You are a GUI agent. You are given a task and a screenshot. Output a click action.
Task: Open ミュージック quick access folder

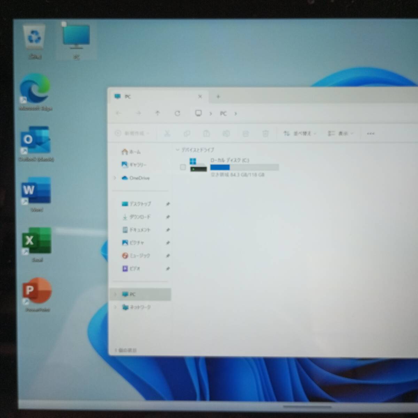136,255
